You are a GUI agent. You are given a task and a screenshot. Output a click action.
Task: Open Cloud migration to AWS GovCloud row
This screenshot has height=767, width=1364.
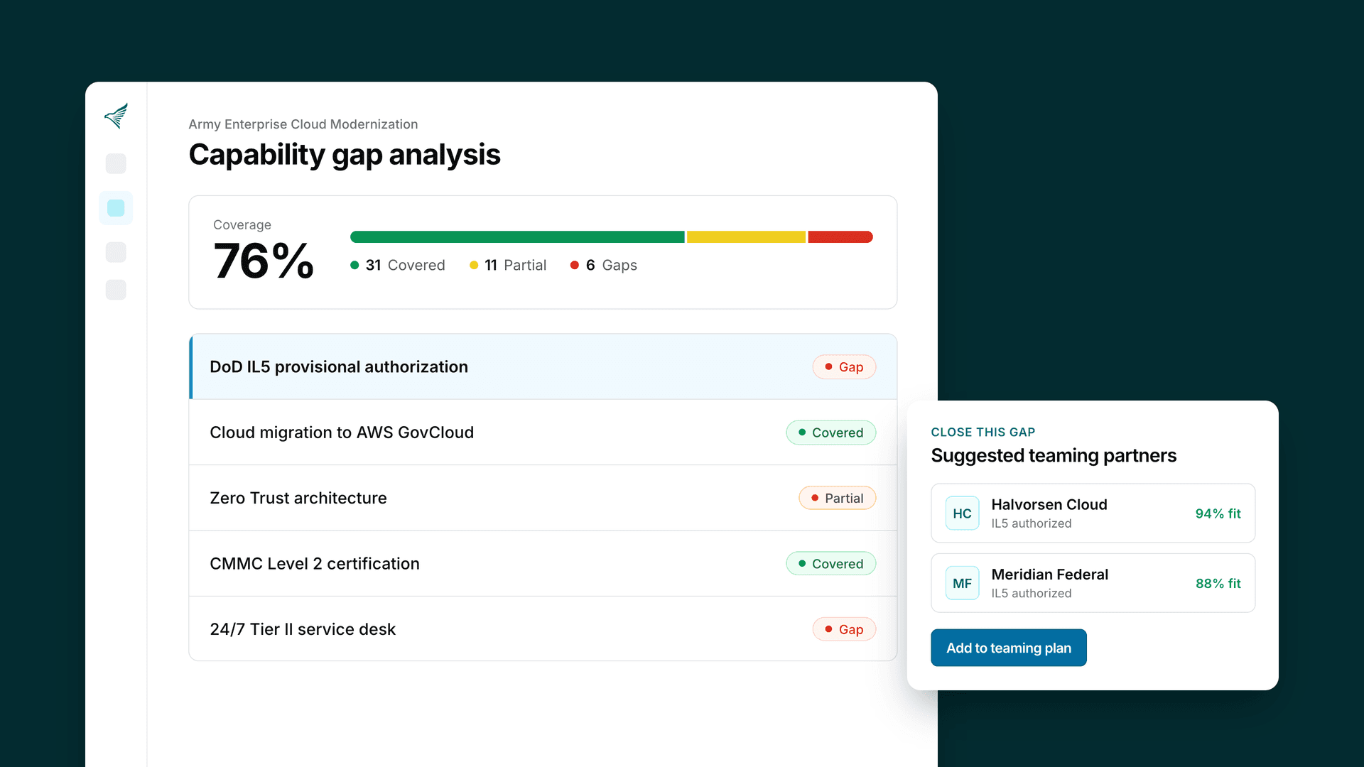543,433
